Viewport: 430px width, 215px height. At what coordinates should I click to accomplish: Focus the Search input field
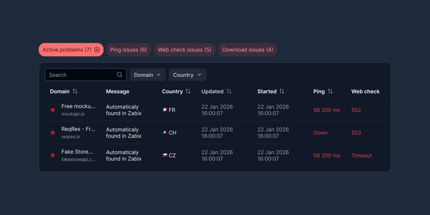(x=80, y=75)
